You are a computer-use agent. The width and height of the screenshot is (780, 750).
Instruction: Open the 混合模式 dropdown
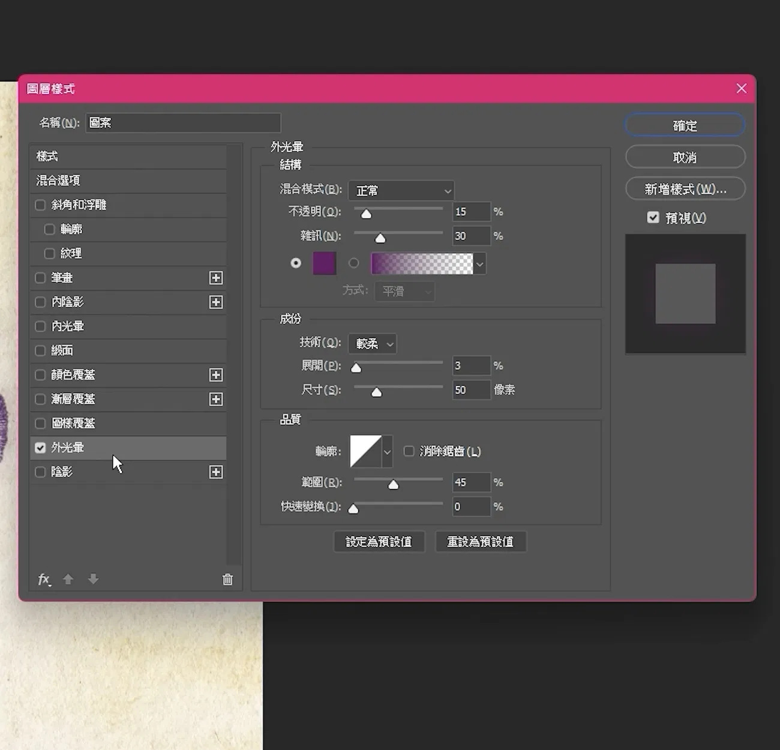coord(401,191)
